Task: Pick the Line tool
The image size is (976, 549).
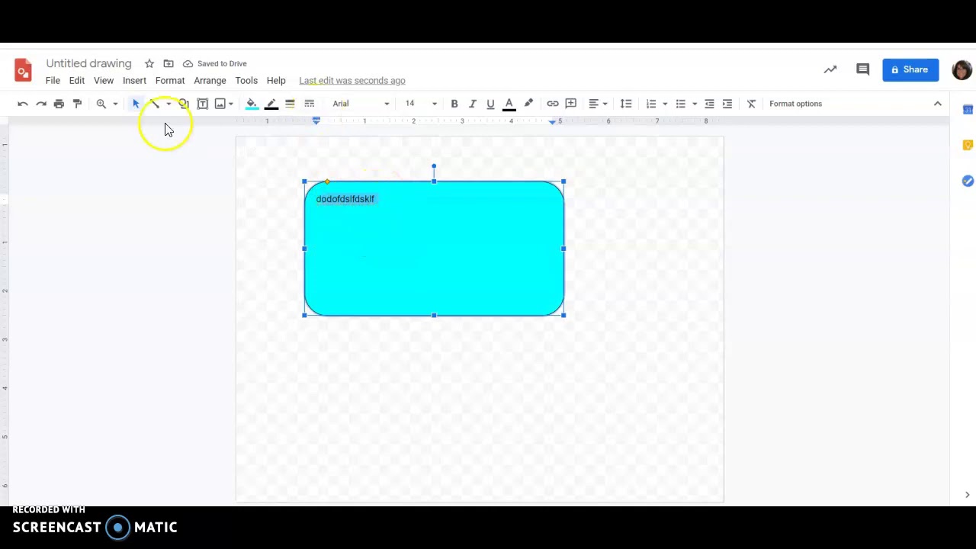Action: point(154,104)
